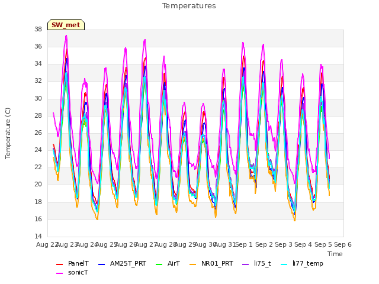379x284 pixels.
Task: Click the Sep 1 x-axis tick label
Action: pyautogui.click(x=244, y=244)
